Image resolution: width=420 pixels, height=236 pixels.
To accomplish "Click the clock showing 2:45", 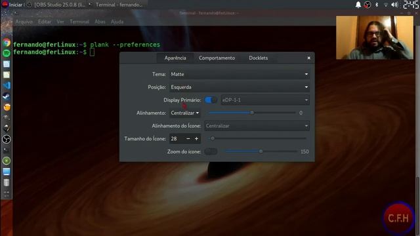I will [411, 5].
